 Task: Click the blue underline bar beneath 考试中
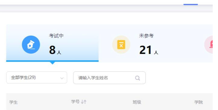(53, 61)
